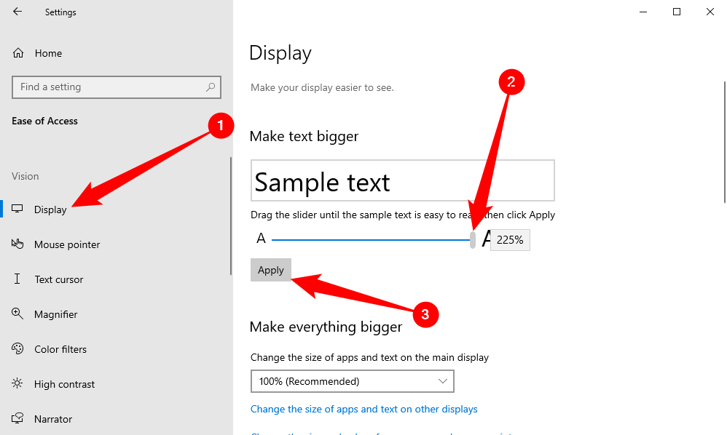
Task: Click the search magnifier in Find a setting
Action: pos(211,87)
